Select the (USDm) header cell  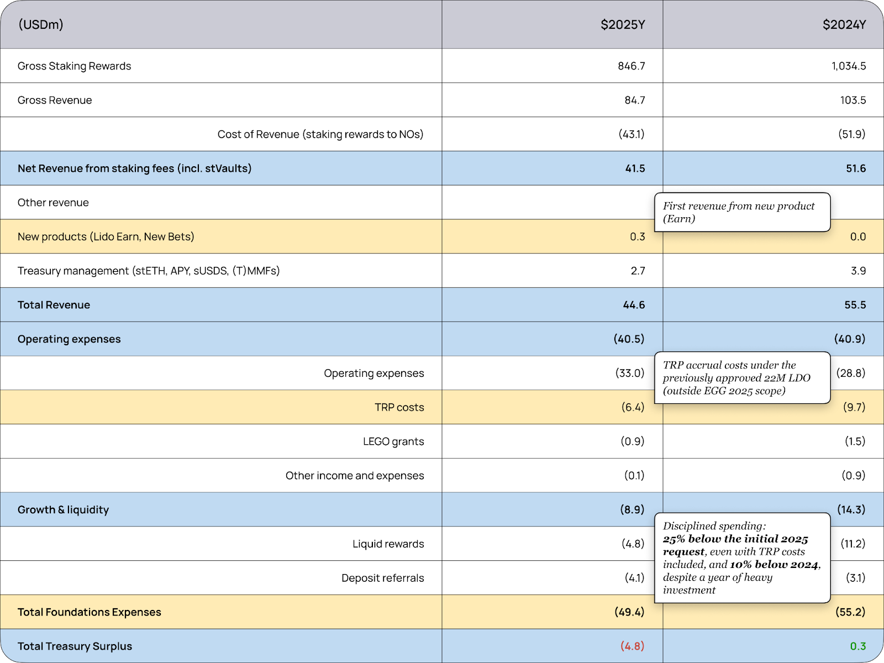pyautogui.click(x=41, y=25)
